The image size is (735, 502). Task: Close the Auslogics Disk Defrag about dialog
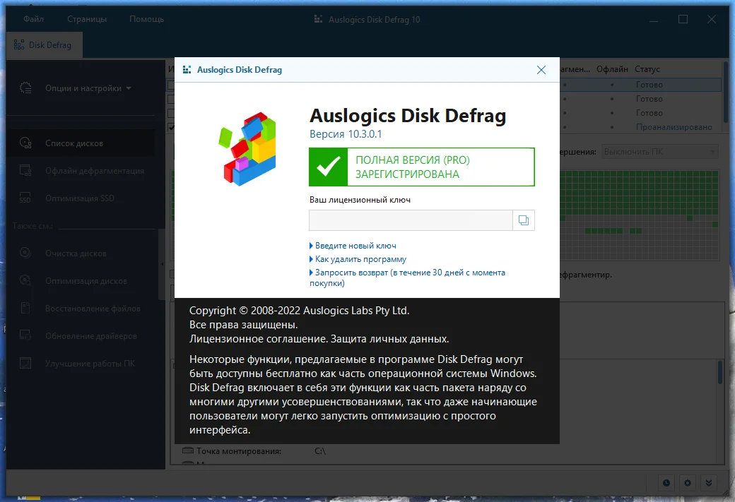[x=541, y=70]
